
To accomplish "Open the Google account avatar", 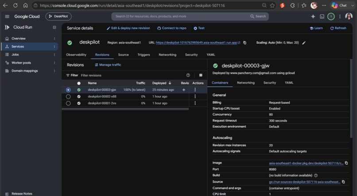I will click(349, 16).
